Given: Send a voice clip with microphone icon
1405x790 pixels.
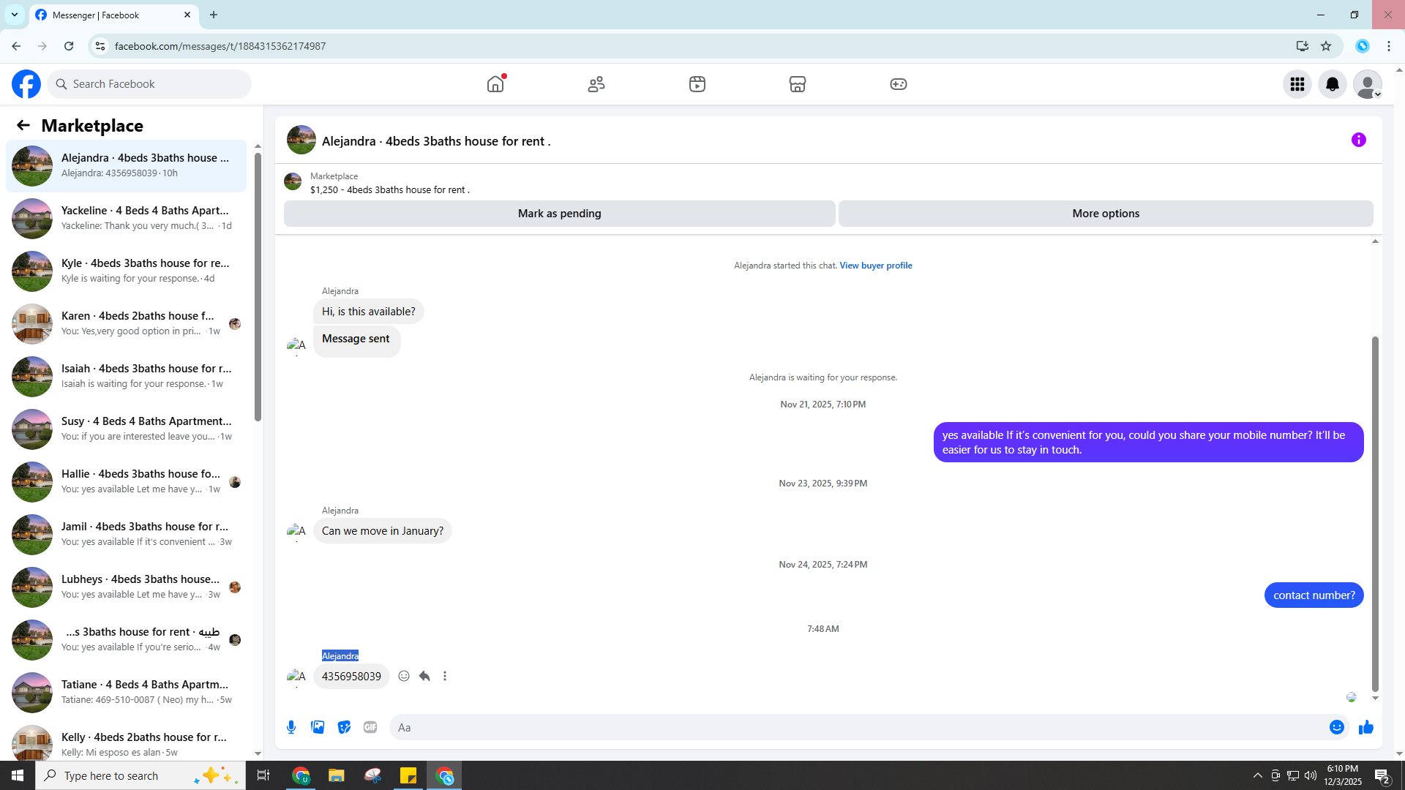Looking at the screenshot, I should pos(291,727).
